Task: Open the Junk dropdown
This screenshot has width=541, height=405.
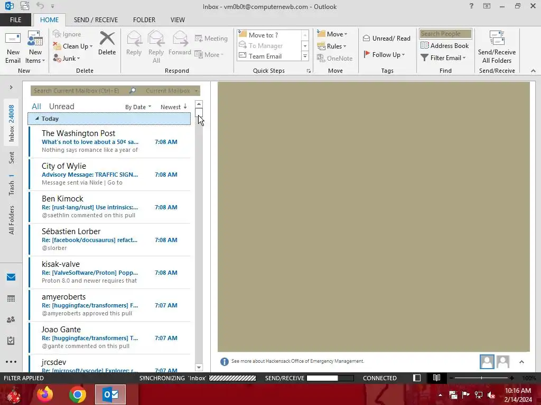Action: pos(67,58)
